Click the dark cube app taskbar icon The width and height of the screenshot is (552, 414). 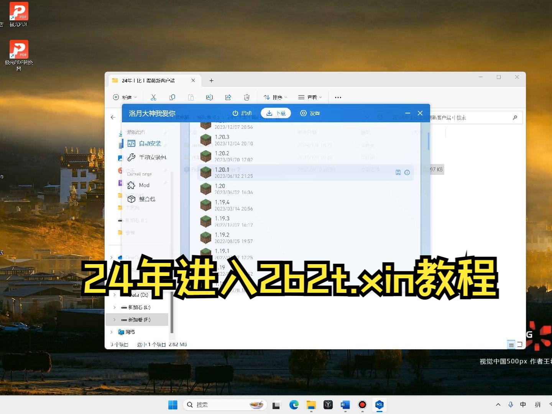click(x=328, y=405)
